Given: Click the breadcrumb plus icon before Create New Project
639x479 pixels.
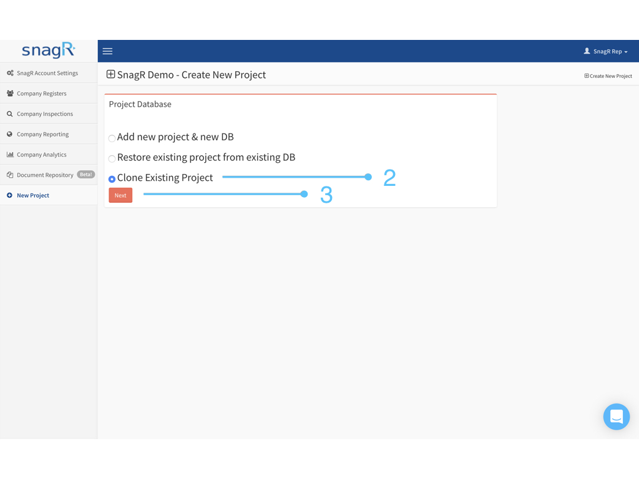Looking at the screenshot, I should (x=587, y=75).
